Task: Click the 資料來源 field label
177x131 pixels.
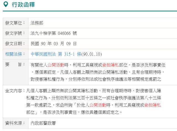Action: pos(15,123)
